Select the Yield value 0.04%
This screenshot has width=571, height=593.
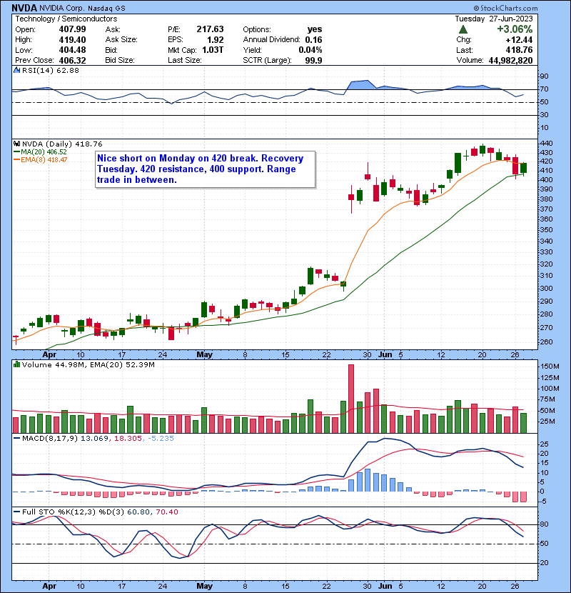point(310,50)
